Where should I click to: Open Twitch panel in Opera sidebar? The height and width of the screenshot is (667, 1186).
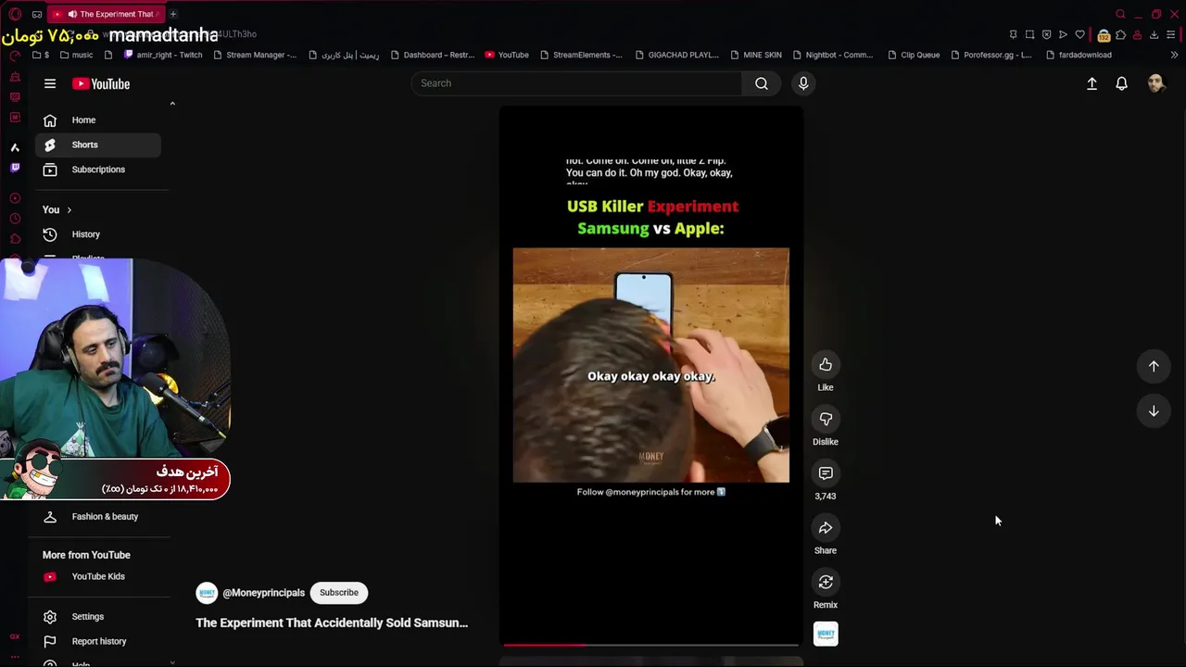pyautogui.click(x=15, y=168)
